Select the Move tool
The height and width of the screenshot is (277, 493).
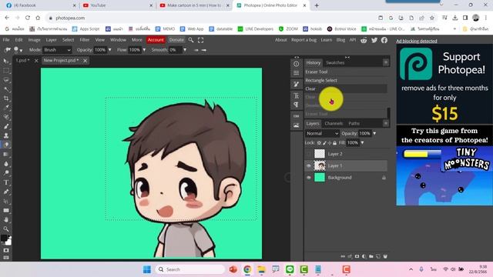click(x=6, y=62)
